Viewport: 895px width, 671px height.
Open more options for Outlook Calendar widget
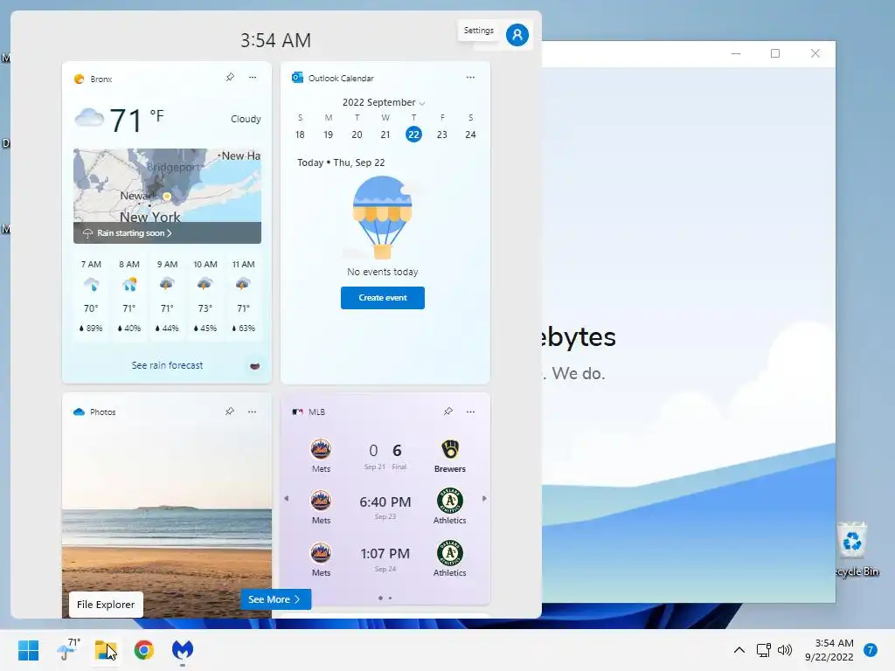[x=470, y=77]
